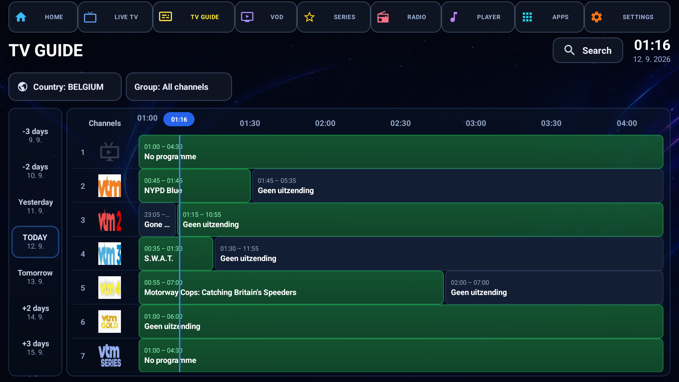Open Geen uitzending 01:30 – 11:55

point(439,254)
